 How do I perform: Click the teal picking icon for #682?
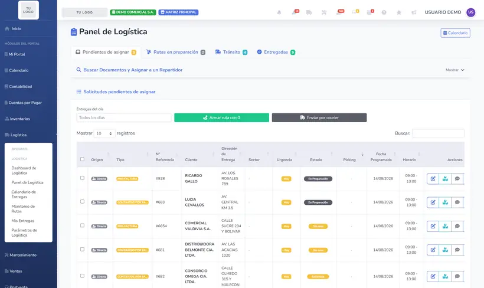click(445, 277)
